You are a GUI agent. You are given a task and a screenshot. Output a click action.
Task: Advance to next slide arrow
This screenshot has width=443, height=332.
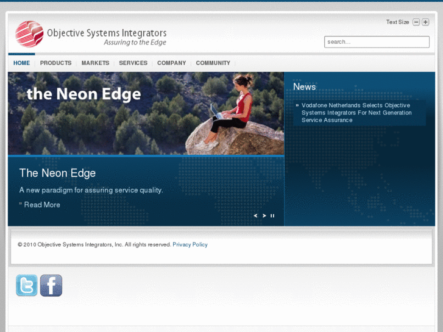264,216
